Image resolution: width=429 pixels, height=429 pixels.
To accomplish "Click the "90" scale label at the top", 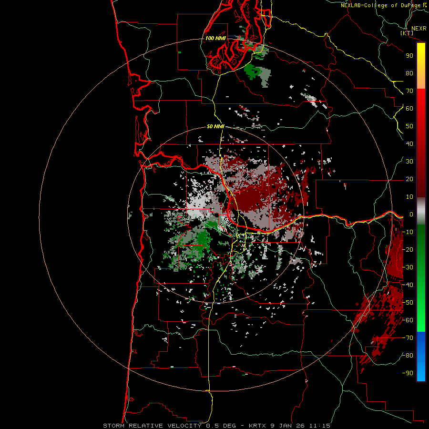I will (409, 56).
